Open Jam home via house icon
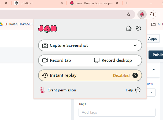163x120 pixels. [129, 28]
